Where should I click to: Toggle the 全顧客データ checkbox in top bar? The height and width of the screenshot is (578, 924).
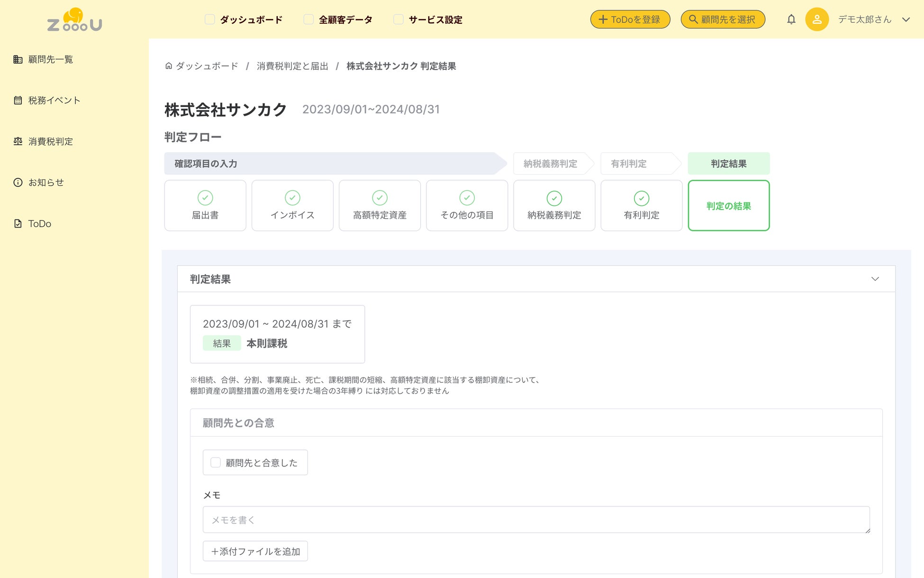coord(308,19)
